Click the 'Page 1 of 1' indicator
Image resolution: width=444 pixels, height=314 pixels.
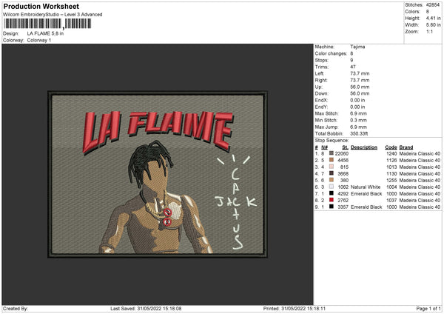[428, 308]
